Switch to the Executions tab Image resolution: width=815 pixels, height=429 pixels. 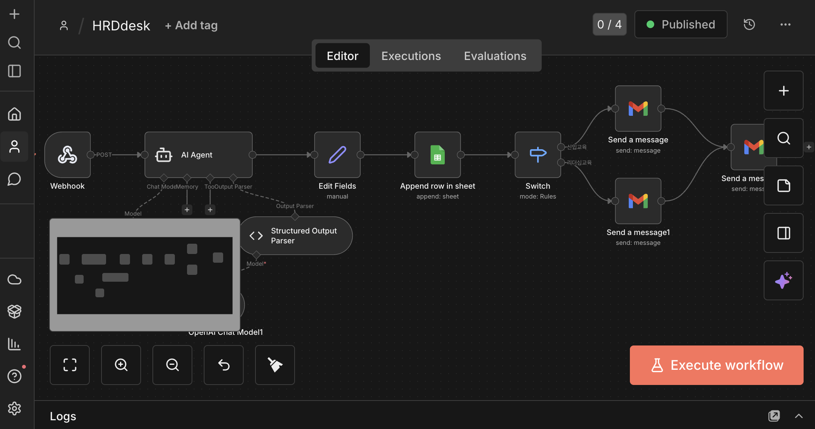pos(411,56)
